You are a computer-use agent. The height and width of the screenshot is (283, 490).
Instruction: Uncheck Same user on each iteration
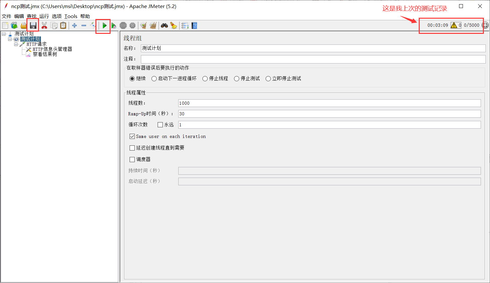pyautogui.click(x=132, y=136)
